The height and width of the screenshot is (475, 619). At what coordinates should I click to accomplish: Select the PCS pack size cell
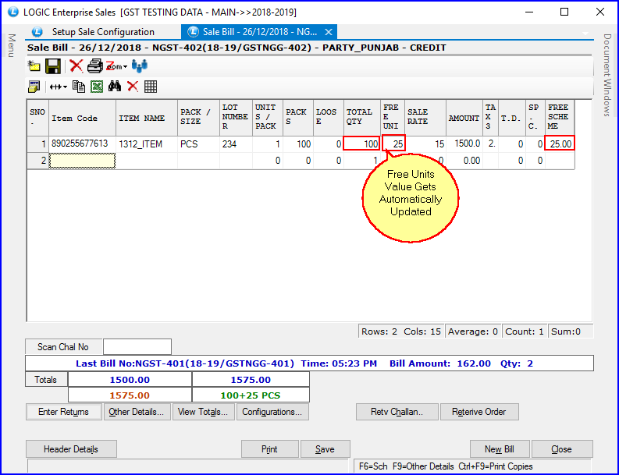point(198,144)
